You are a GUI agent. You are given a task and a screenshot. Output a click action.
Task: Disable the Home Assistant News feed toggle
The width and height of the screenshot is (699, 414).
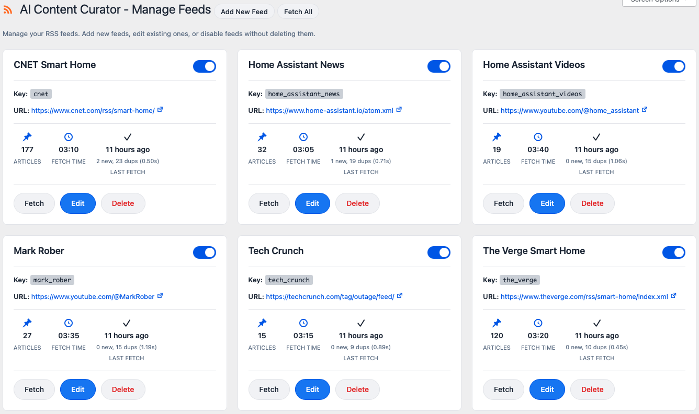point(439,66)
